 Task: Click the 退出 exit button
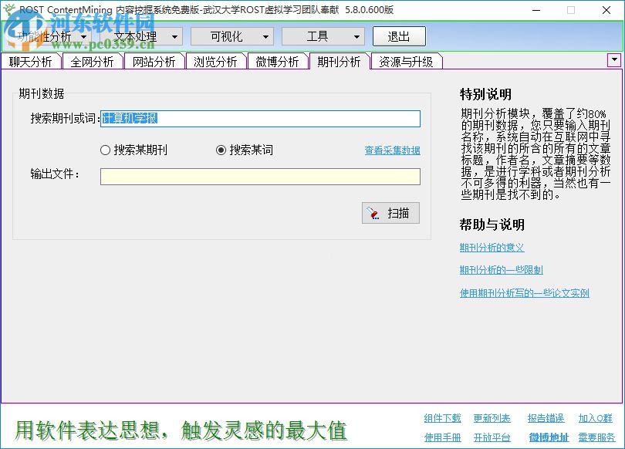point(399,36)
